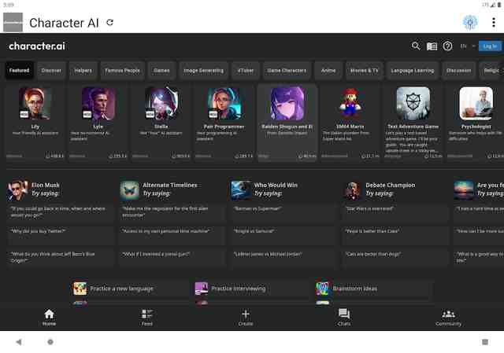Open the search magnifier icon
This screenshot has height=353, width=504.
[416, 46]
